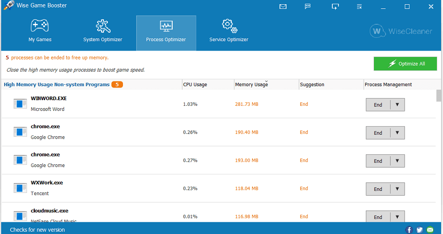Open the Facebook share icon
The image size is (443, 234).
tap(409, 230)
